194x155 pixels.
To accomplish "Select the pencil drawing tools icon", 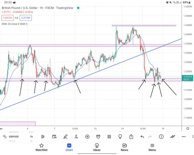I will (65, 137).
